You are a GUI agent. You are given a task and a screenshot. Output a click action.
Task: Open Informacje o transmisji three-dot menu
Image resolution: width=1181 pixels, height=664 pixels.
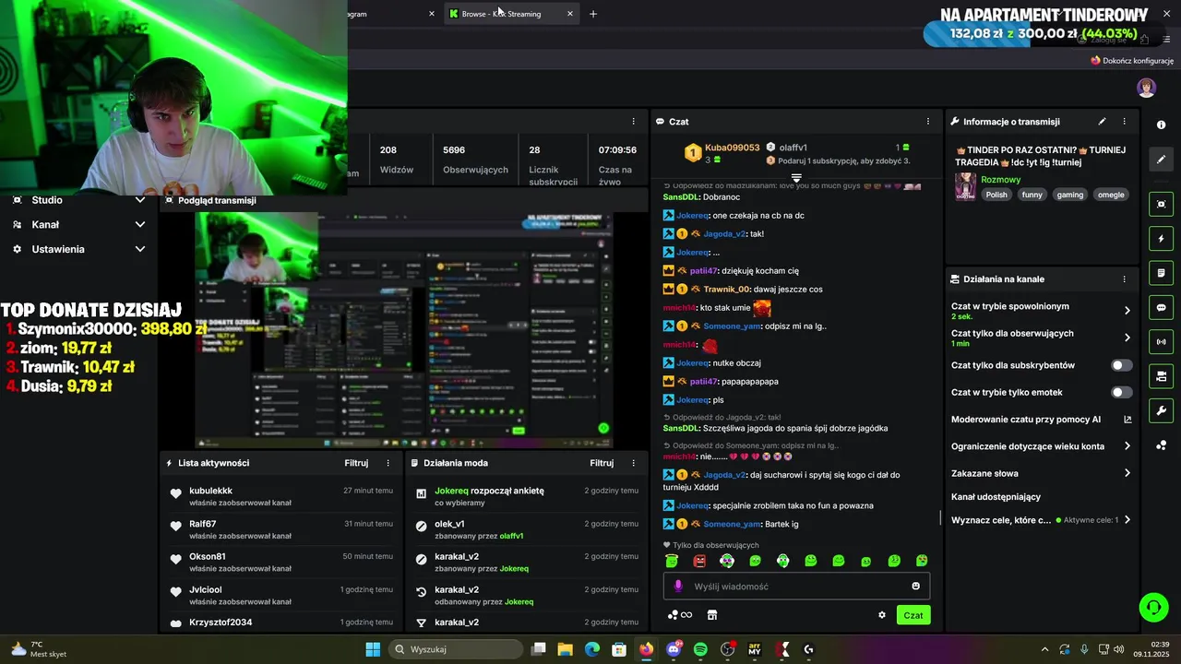pos(1124,121)
